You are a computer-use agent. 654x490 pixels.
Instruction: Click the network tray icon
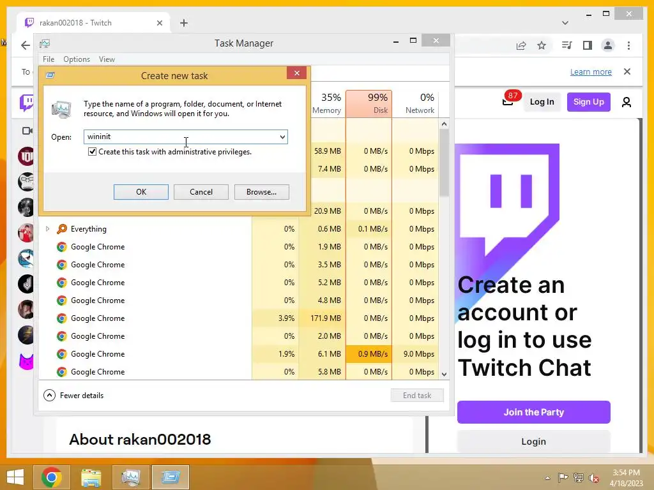tap(578, 477)
